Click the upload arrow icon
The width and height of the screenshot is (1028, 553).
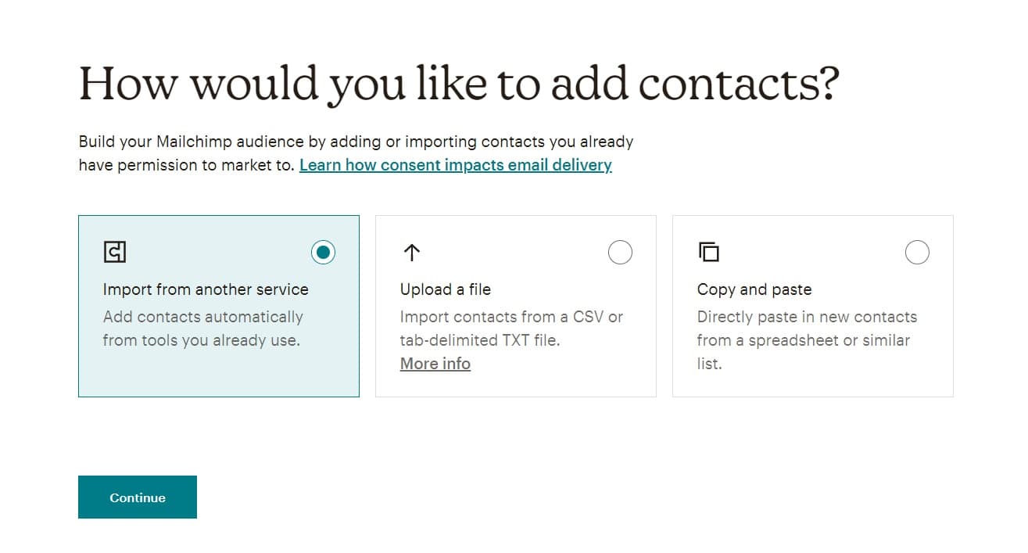410,252
